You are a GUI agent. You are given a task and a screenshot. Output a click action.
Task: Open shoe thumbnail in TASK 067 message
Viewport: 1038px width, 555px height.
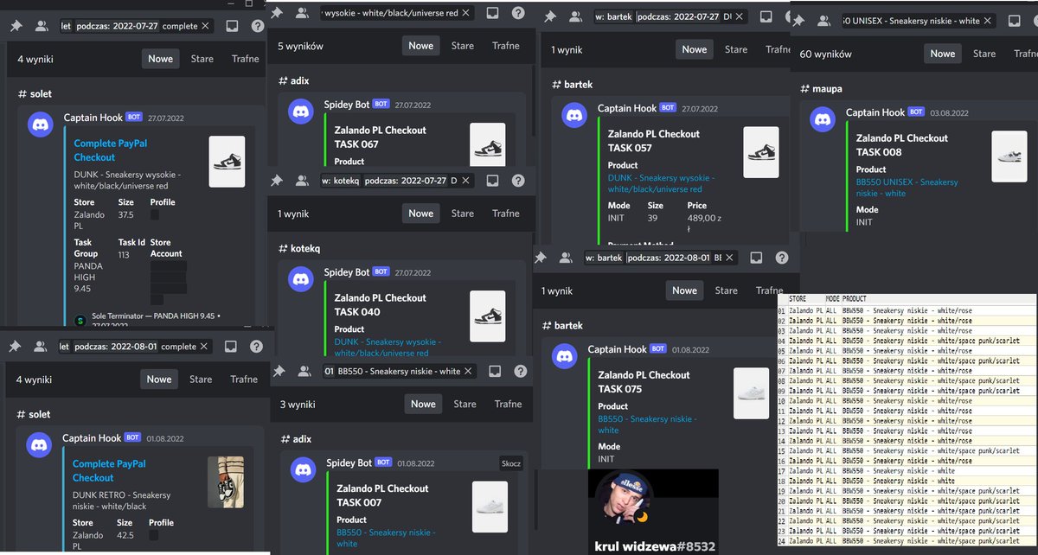pyautogui.click(x=488, y=144)
